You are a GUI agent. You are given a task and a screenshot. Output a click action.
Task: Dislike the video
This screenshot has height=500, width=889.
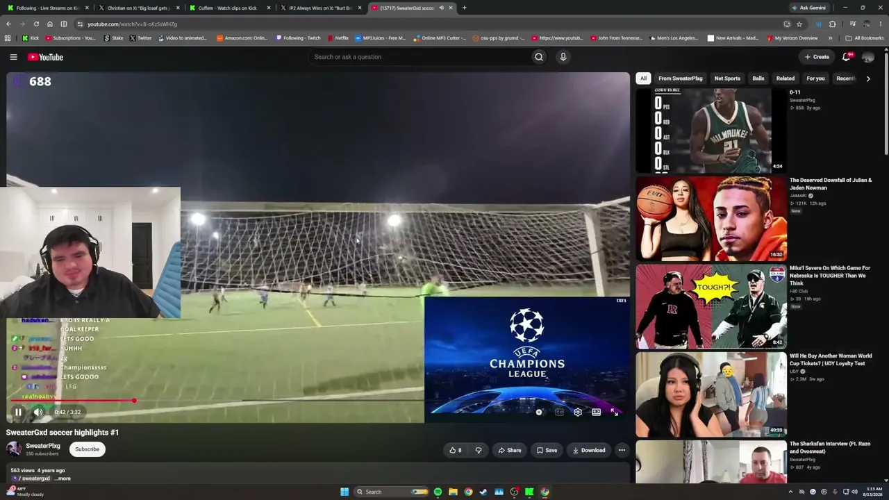478,450
